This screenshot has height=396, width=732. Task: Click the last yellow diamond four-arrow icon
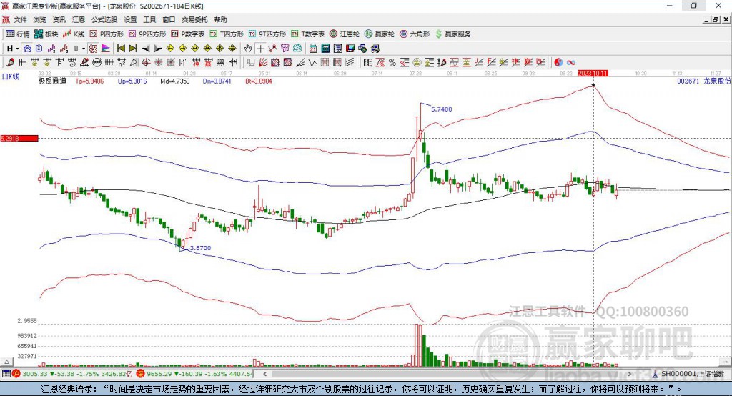pyautogui.click(x=232, y=49)
